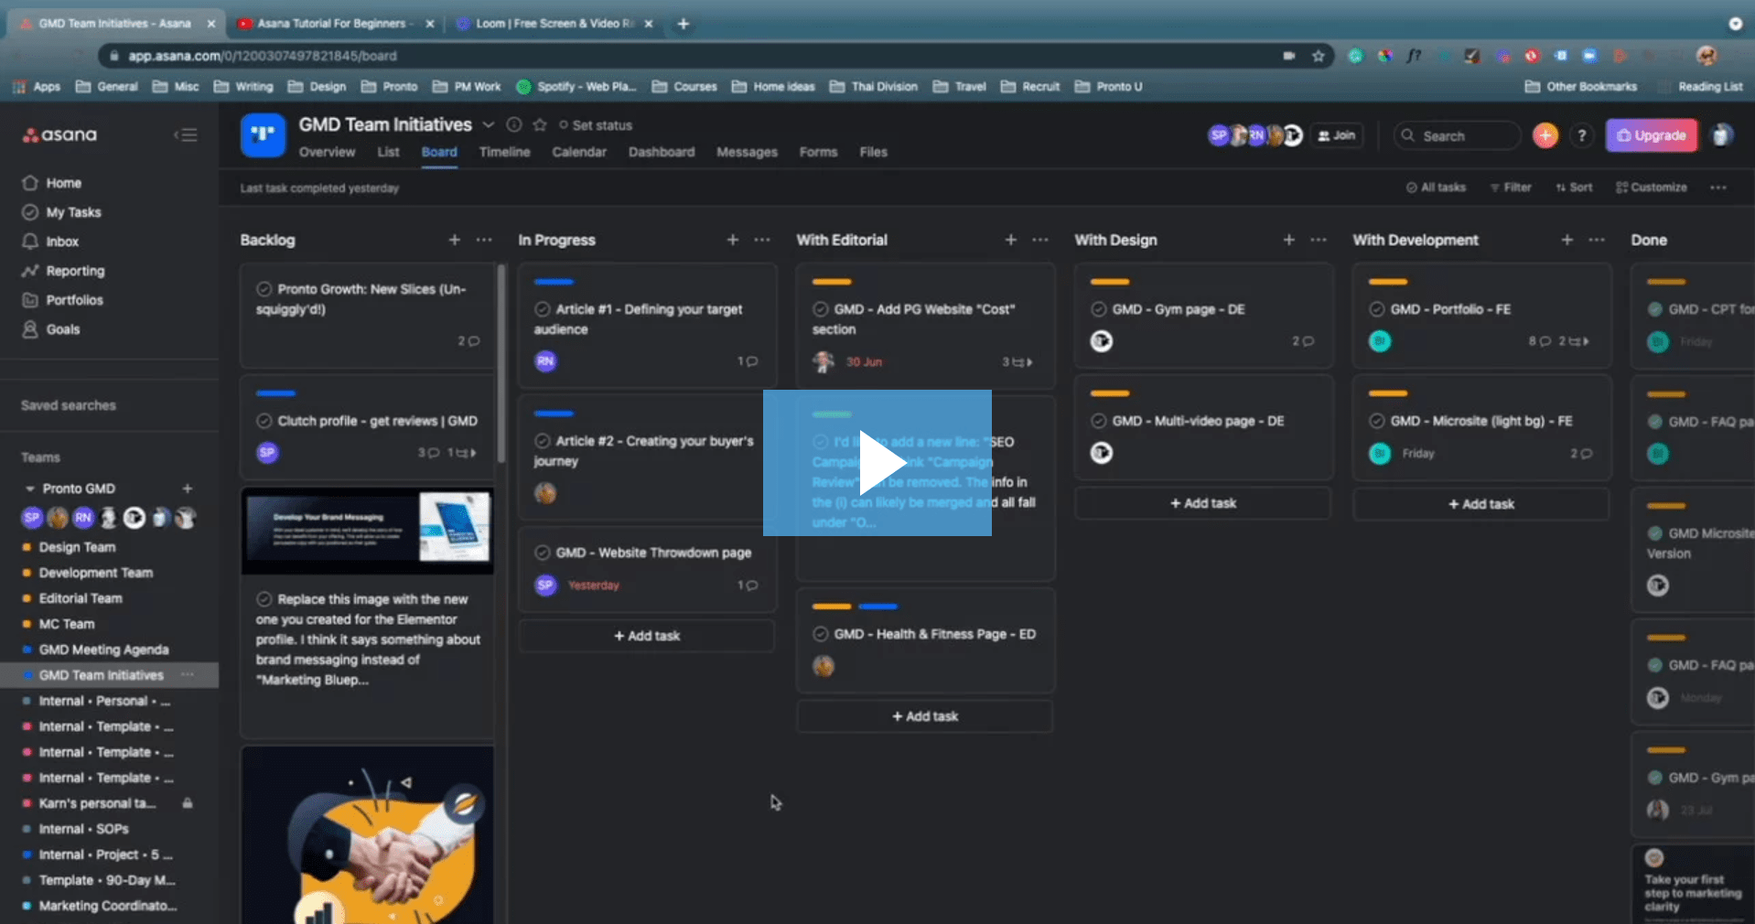Screen dimensions: 1755x924
Task: Mark Clutch profile - get reviews complete
Action: click(264, 421)
